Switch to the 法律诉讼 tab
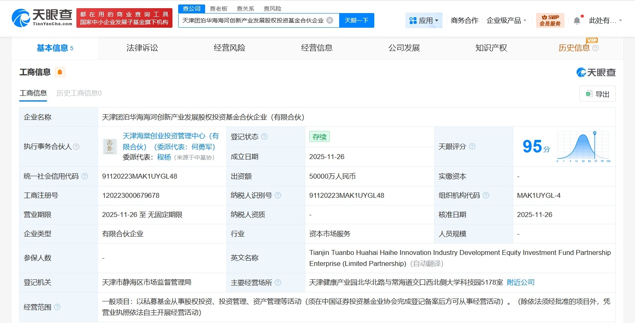Viewport: 635px width, 323px height. pos(141,48)
